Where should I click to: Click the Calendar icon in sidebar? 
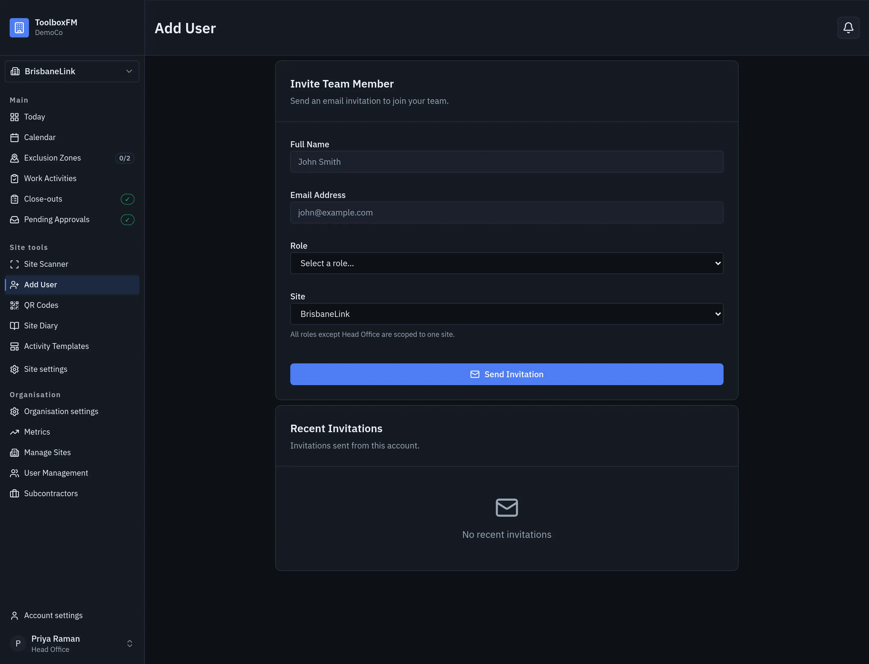point(14,138)
